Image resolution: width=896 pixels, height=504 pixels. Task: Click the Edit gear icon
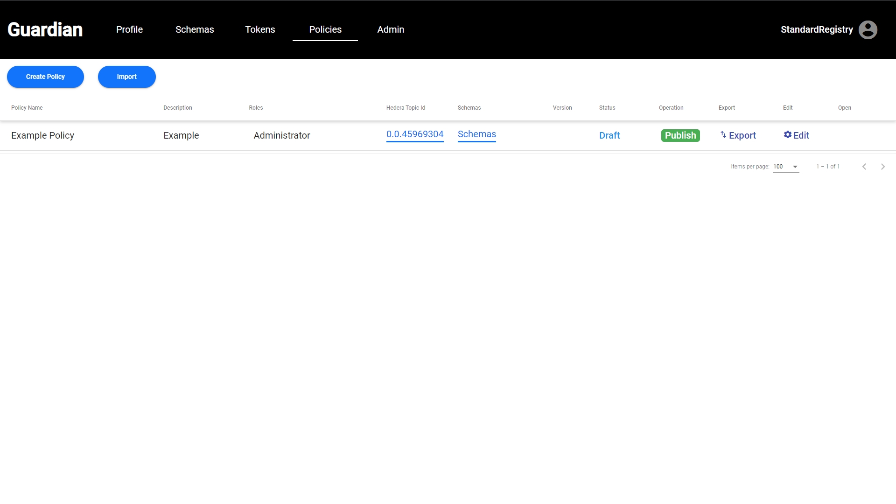tap(788, 135)
